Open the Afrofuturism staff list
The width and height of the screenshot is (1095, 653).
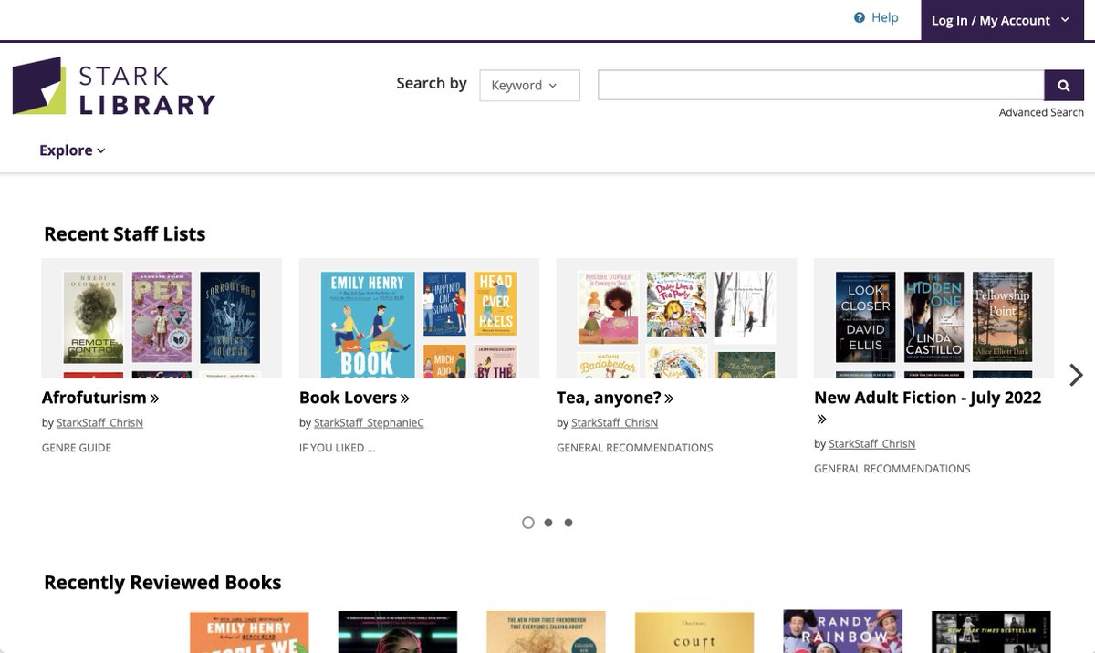pos(94,398)
